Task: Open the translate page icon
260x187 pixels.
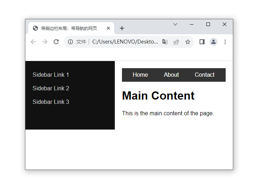Action: pyautogui.click(x=165, y=42)
